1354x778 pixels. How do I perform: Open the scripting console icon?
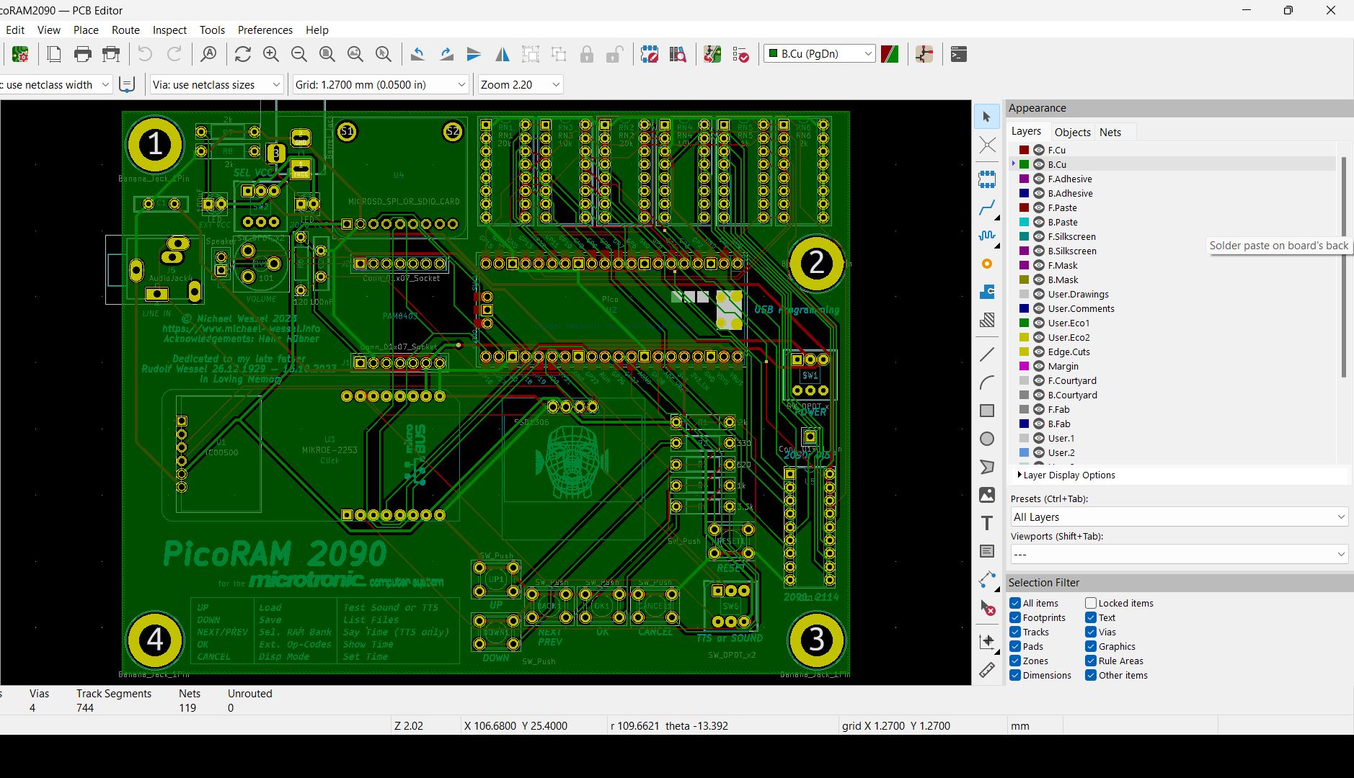point(958,54)
